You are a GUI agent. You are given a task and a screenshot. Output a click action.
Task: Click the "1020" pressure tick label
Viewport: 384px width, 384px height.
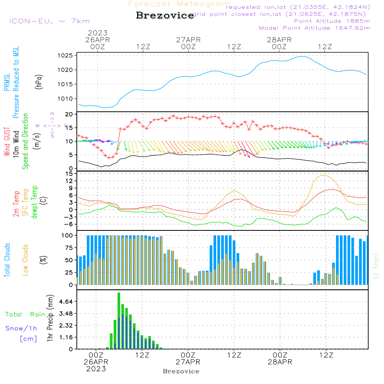[x=65, y=70]
